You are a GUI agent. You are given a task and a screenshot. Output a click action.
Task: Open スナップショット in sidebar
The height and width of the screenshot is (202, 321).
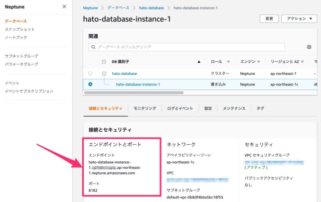pos(20,29)
